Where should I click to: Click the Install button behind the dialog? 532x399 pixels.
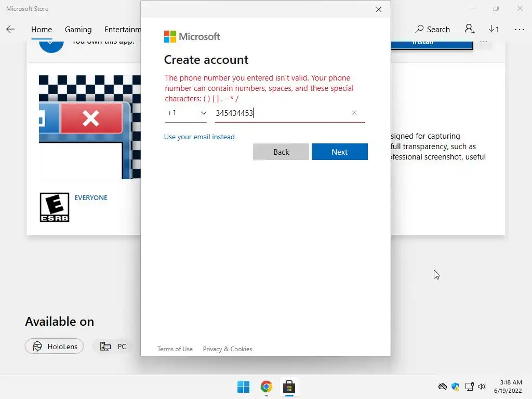point(431,45)
